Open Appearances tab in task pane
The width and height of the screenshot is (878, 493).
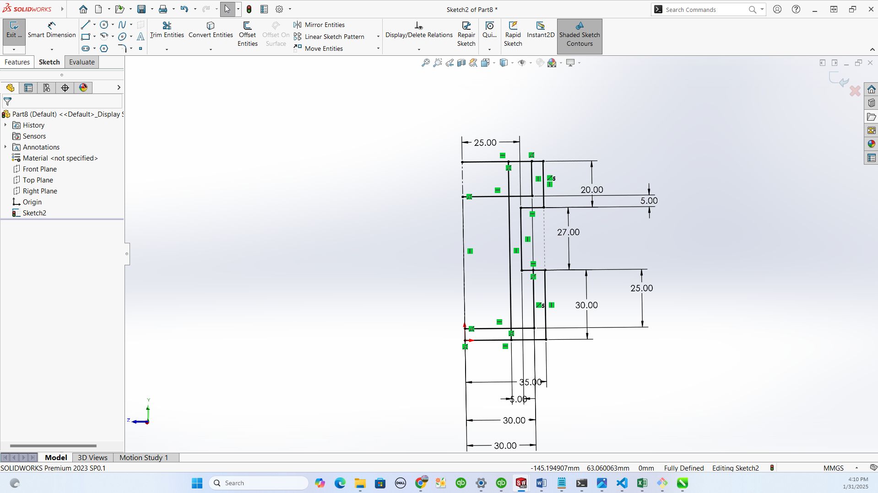click(871, 144)
